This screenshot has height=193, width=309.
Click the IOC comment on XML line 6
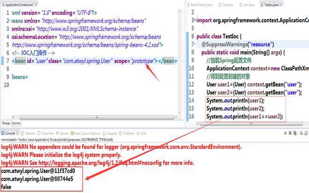tap(33, 53)
